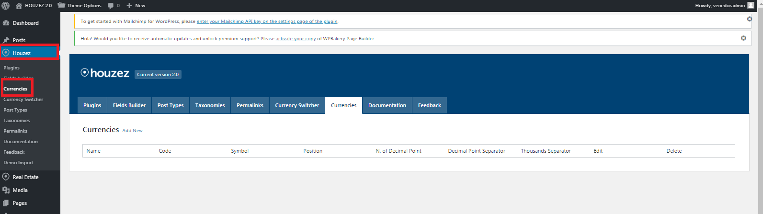Screen dimensions: 763x214
Task: Click the home icon beside HOUZEZ 2.0
Action: (19, 6)
